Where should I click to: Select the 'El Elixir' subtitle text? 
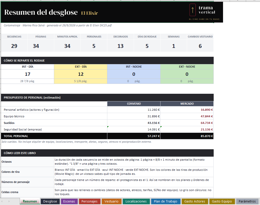[x=90, y=13]
